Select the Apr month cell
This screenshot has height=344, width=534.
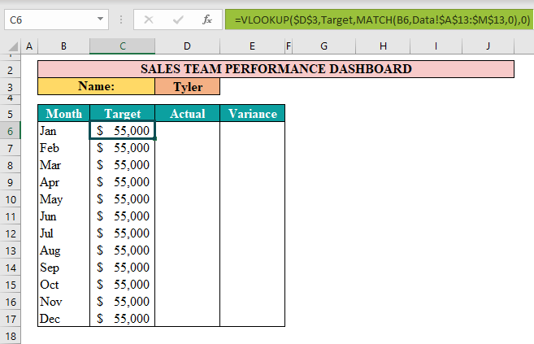63,182
